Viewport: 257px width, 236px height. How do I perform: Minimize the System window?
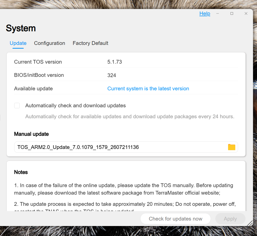(218, 13)
